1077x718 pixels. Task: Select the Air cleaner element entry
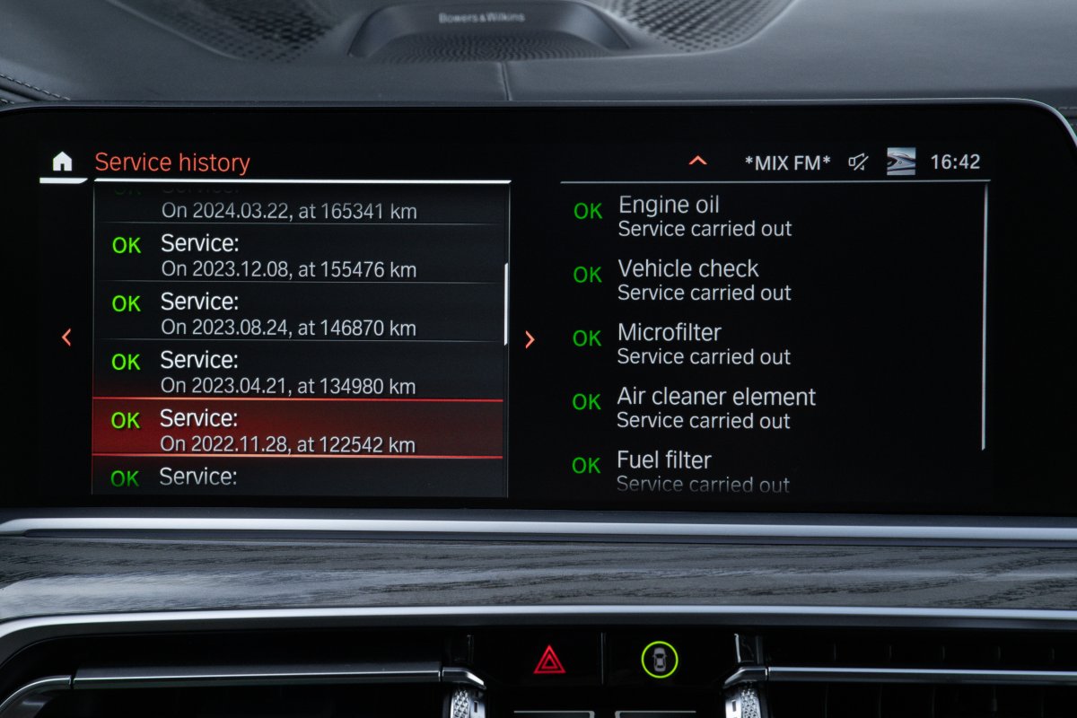pyautogui.click(x=715, y=407)
